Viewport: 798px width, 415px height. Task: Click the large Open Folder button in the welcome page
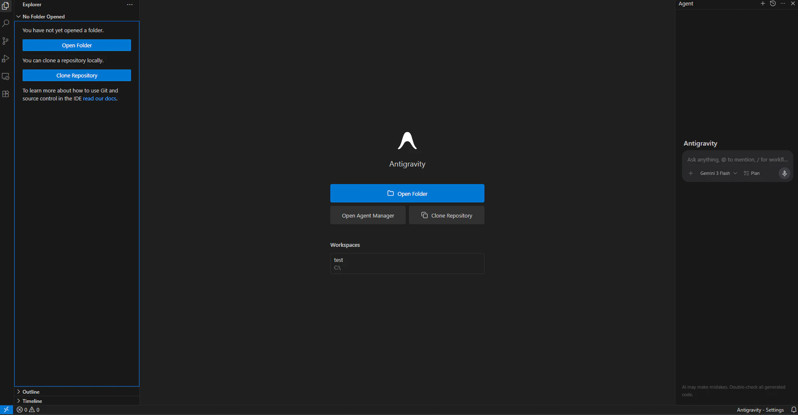click(407, 193)
